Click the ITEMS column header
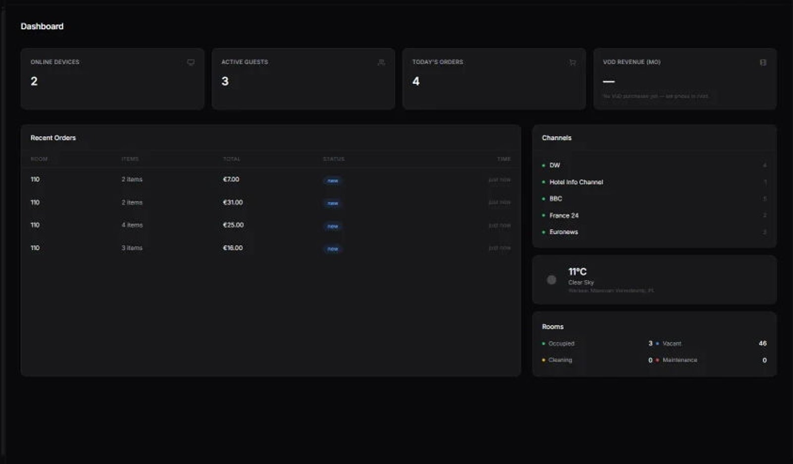The width and height of the screenshot is (793, 464). [x=130, y=159]
